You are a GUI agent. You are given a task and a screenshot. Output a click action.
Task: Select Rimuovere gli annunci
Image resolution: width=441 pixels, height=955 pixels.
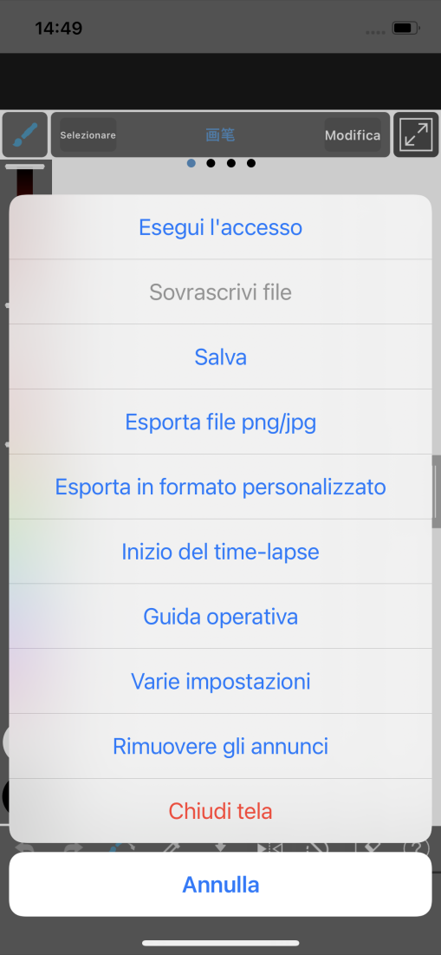[x=220, y=746]
